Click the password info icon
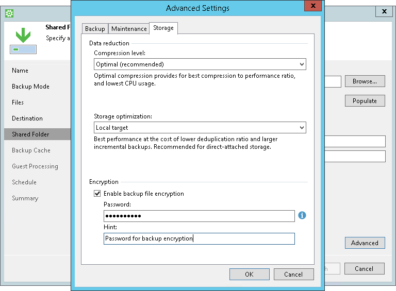396x291 pixels. (302, 215)
